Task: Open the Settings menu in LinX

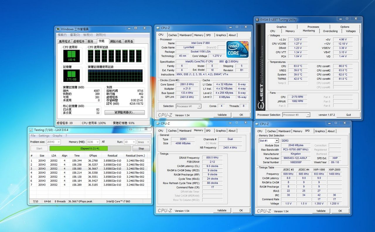Action: [44, 136]
